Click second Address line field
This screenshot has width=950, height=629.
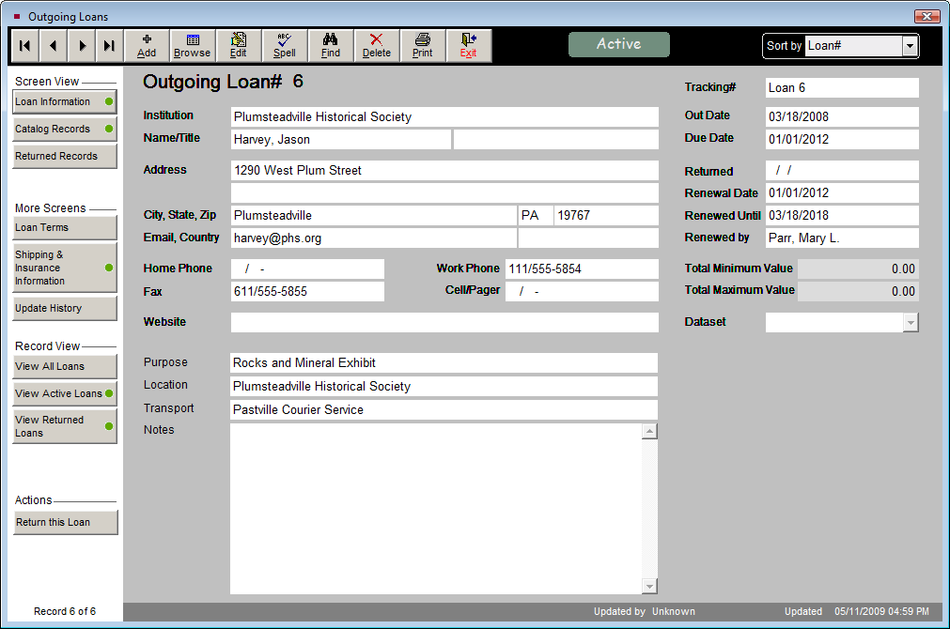coord(444,193)
